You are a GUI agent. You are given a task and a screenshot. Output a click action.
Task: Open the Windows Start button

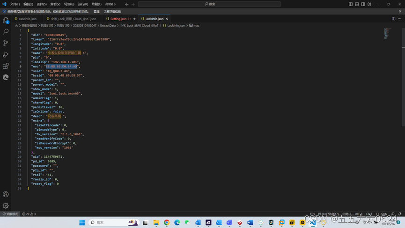(82, 222)
